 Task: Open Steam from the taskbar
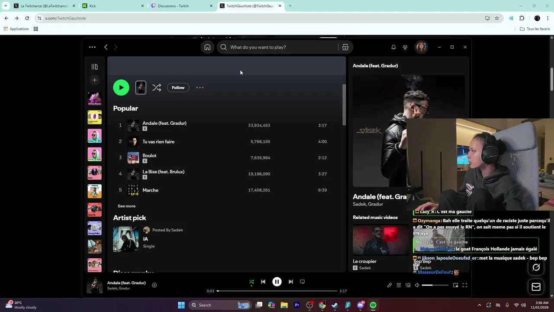pyautogui.click(x=335, y=305)
